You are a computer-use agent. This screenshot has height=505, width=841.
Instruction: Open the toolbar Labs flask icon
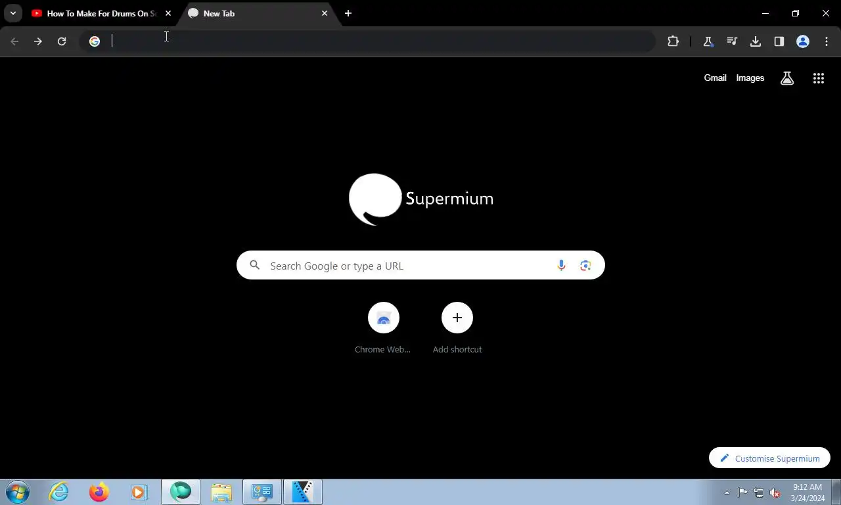(708, 41)
